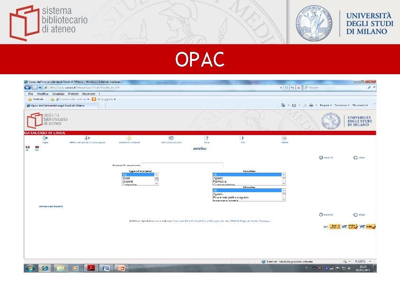
Task: Open the Preferiti menu
Action: (x=74, y=94)
